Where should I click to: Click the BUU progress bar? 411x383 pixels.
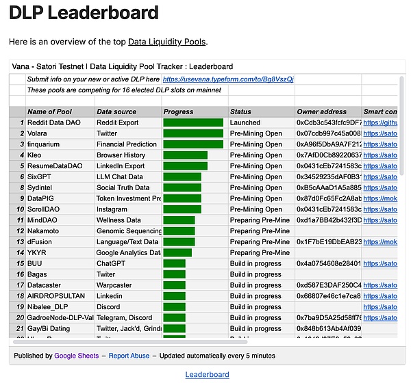(175, 263)
